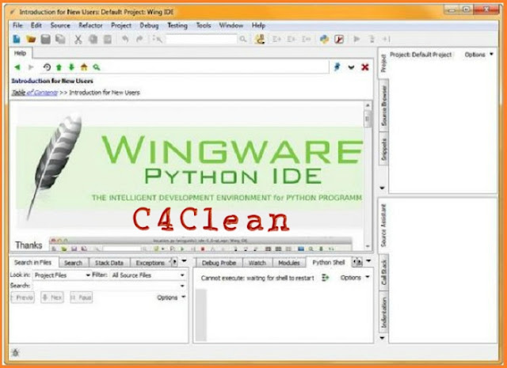The height and width of the screenshot is (368, 507).
Task: Open the Snippets vertical tab
Action: click(383, 149)
